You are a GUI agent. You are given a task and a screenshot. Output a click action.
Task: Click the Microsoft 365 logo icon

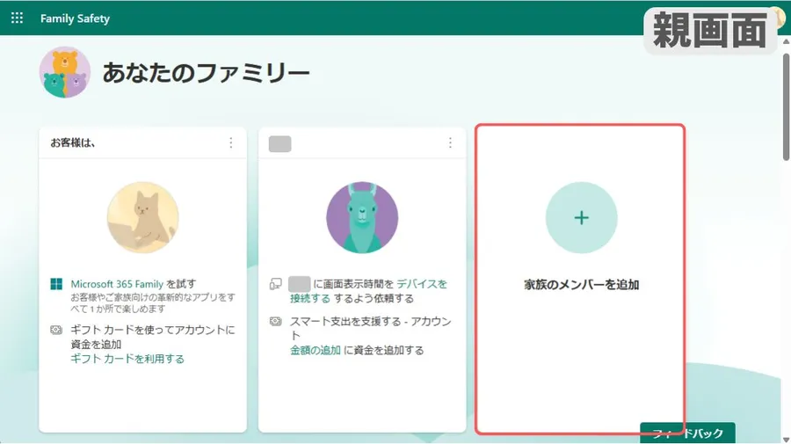[56, 284]
